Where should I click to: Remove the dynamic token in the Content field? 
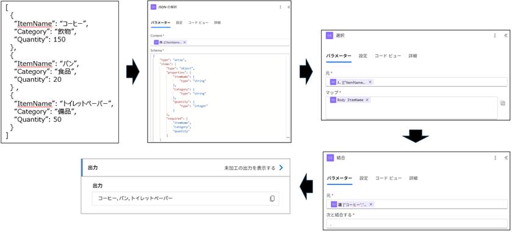point(184,42)
